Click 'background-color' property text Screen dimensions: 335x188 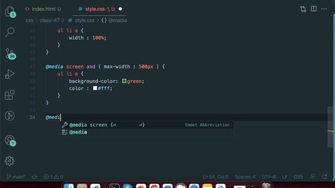tap(92, 81)
